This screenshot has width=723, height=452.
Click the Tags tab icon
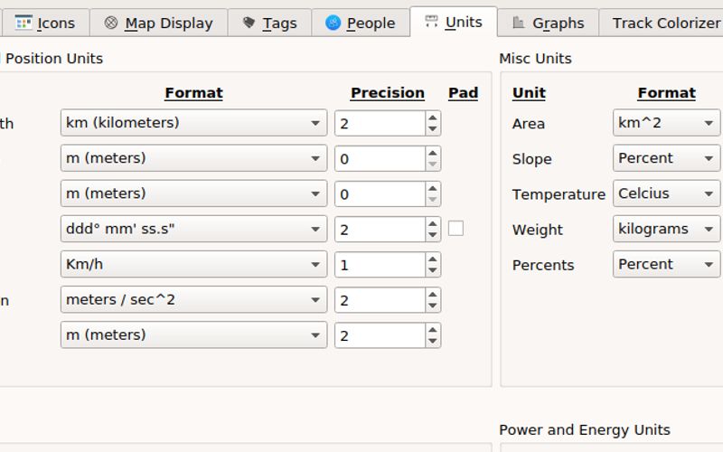click(249, 23)
